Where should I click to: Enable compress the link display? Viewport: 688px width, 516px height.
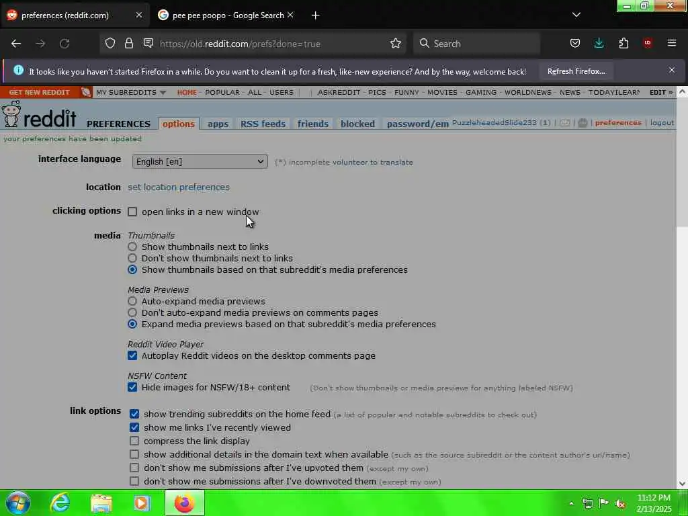click(134, 441)
